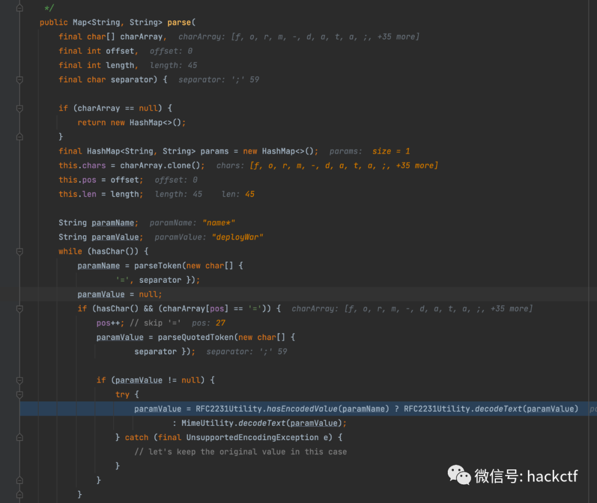597x503 pixels.
Task: Collapse the 'while (hasChar())' loop
Action: [x=20, y=251]
